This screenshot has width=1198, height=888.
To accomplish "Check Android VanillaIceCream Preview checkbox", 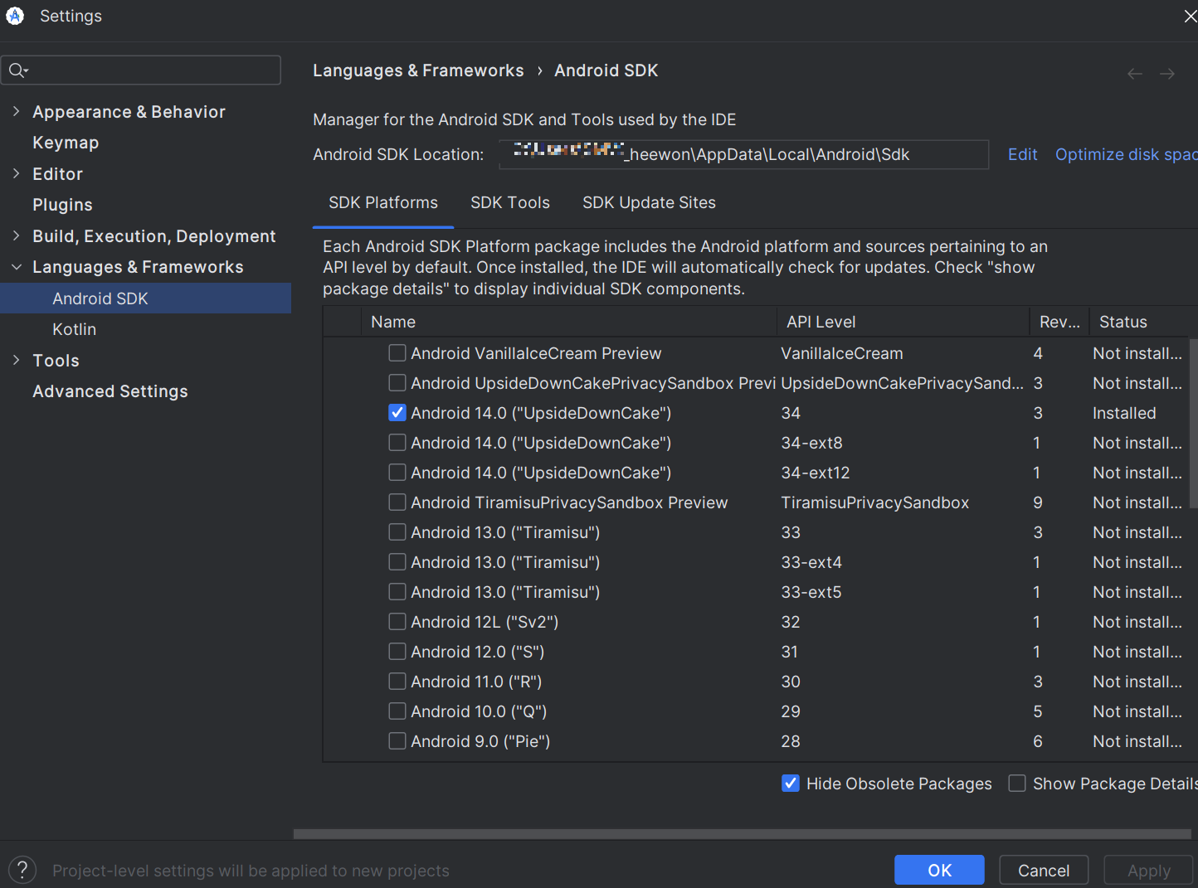I will click(397, 353).
